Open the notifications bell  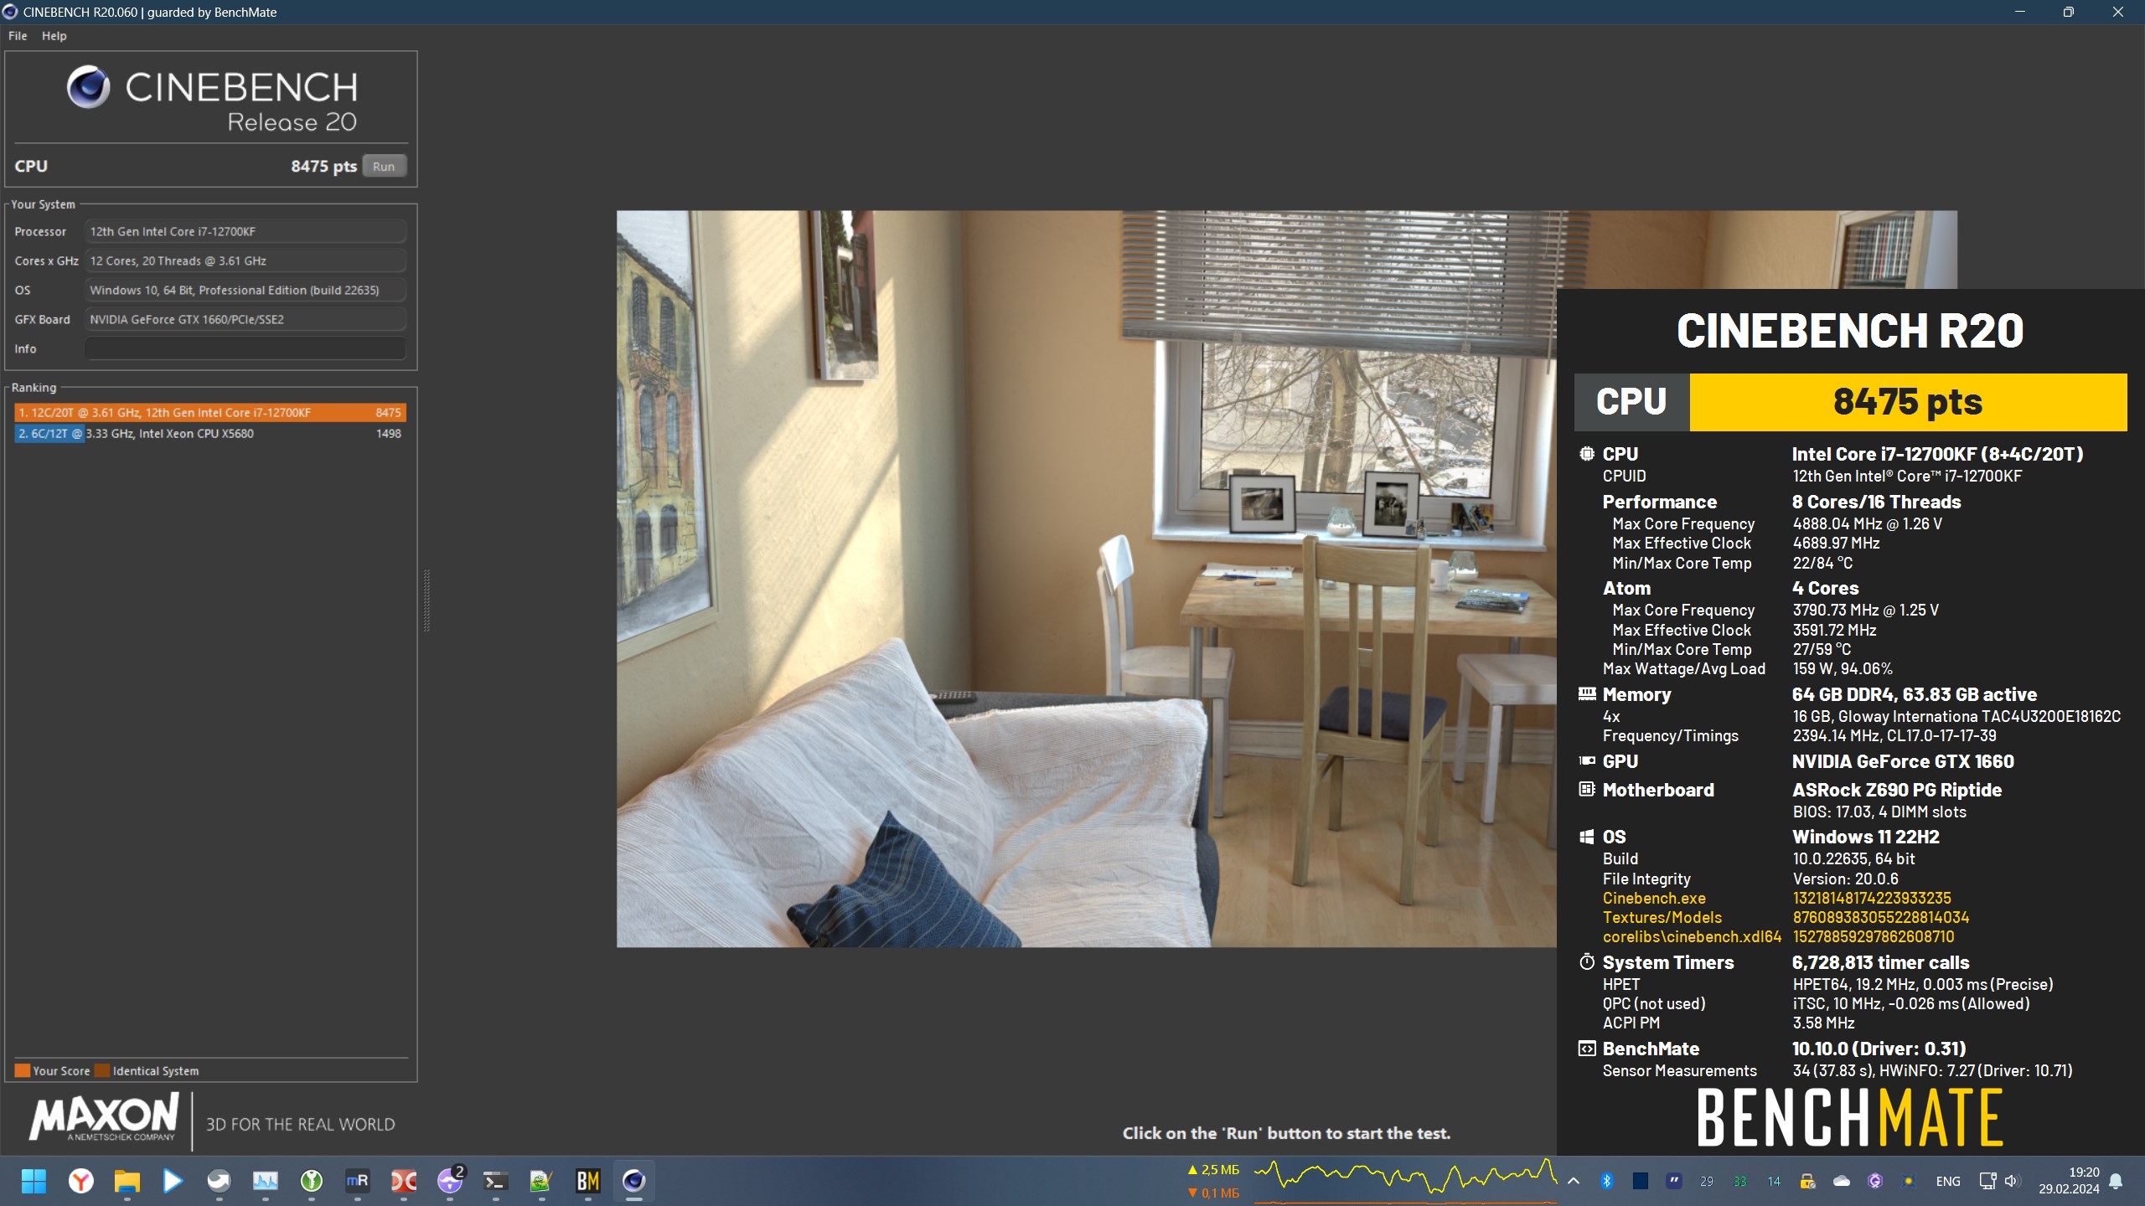tap(2116, 1181)
